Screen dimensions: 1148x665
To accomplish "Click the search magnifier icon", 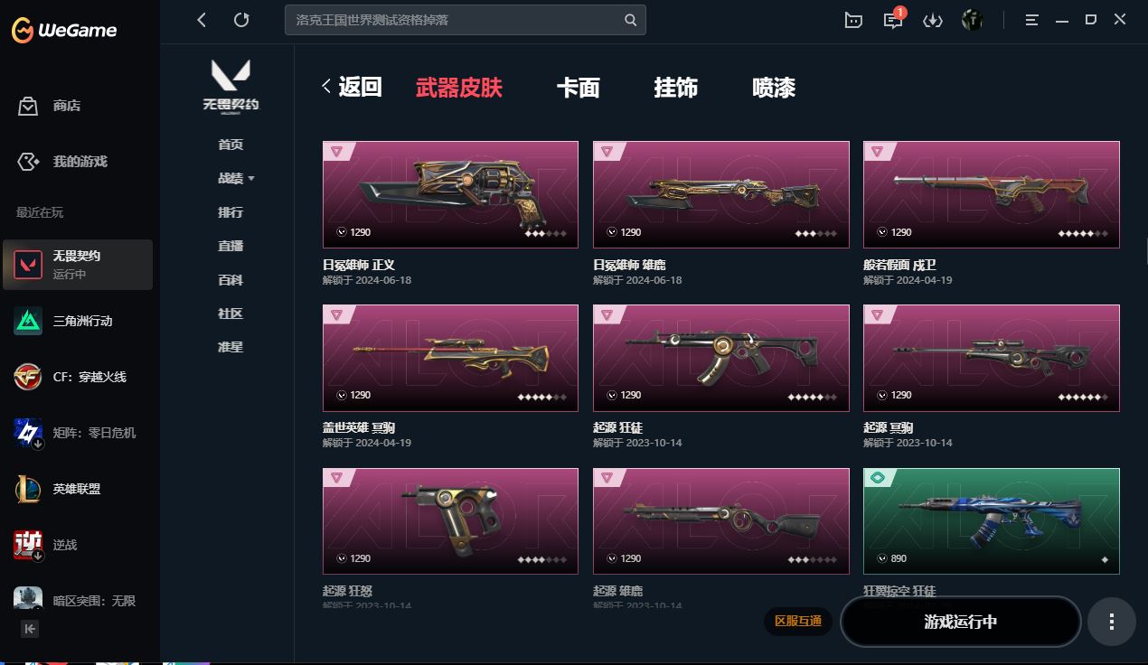I will pyautogui.click(x=631, y=20).
